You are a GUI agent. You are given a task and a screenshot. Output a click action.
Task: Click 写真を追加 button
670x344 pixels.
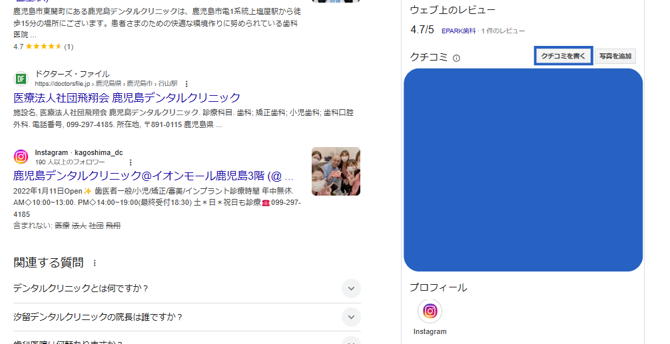pos(615,56)
